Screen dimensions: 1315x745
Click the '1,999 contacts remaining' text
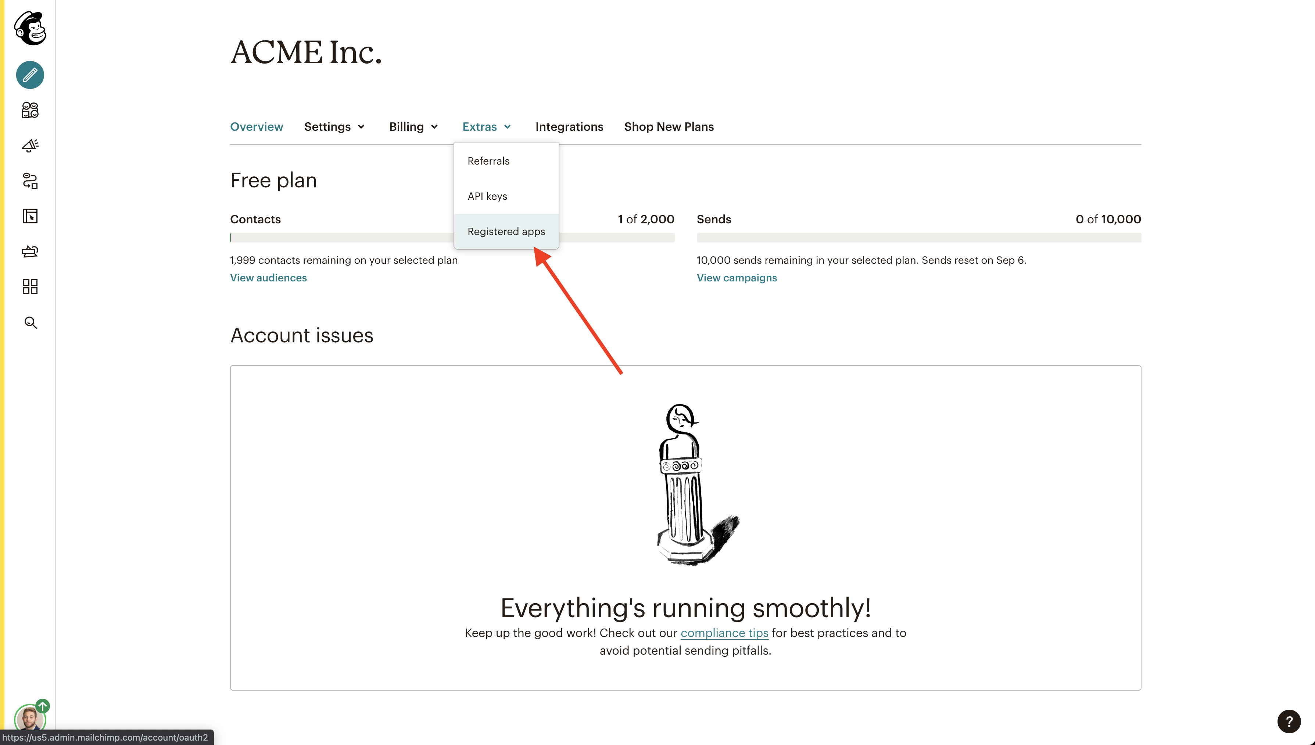tap(344, 260)
